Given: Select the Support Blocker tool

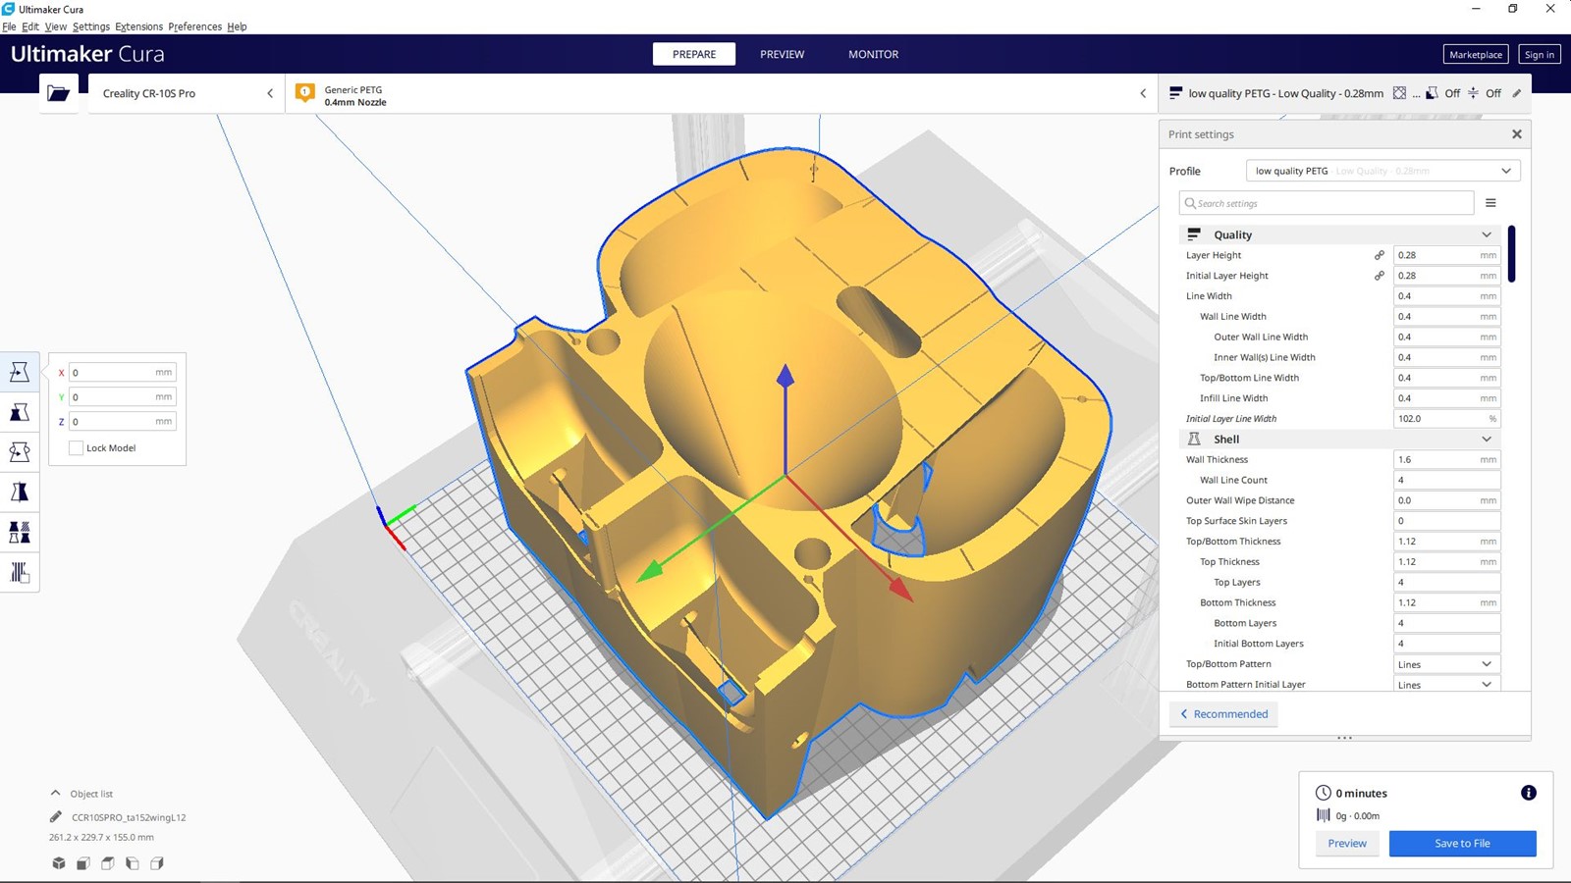Looking at the screenshot, I should 20,572.
